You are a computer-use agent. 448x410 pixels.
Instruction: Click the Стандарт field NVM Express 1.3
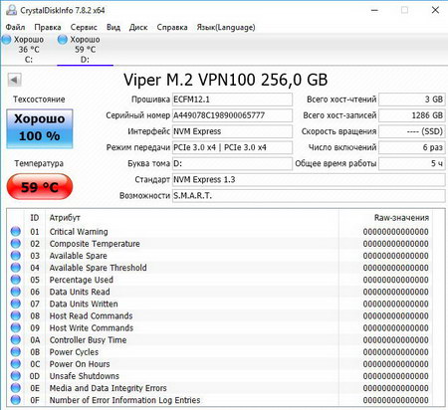click(x=309, y=179)
